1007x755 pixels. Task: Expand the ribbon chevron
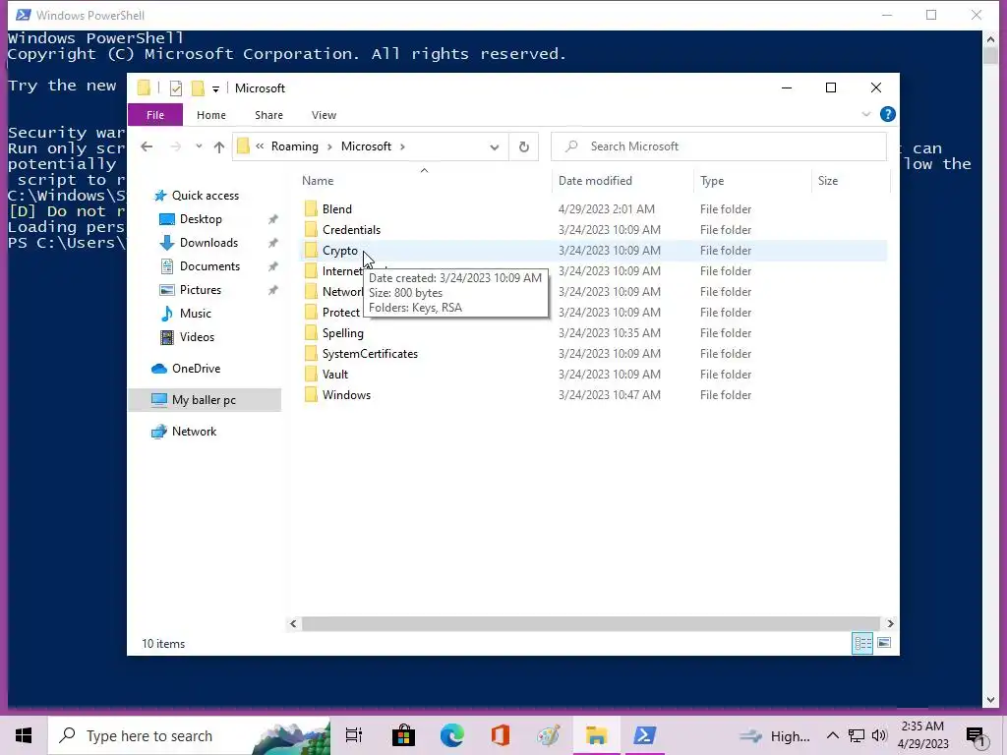865,114
